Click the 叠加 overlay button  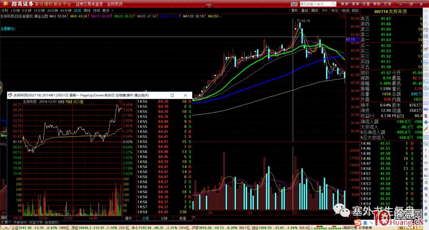click(x=305, y=10)
